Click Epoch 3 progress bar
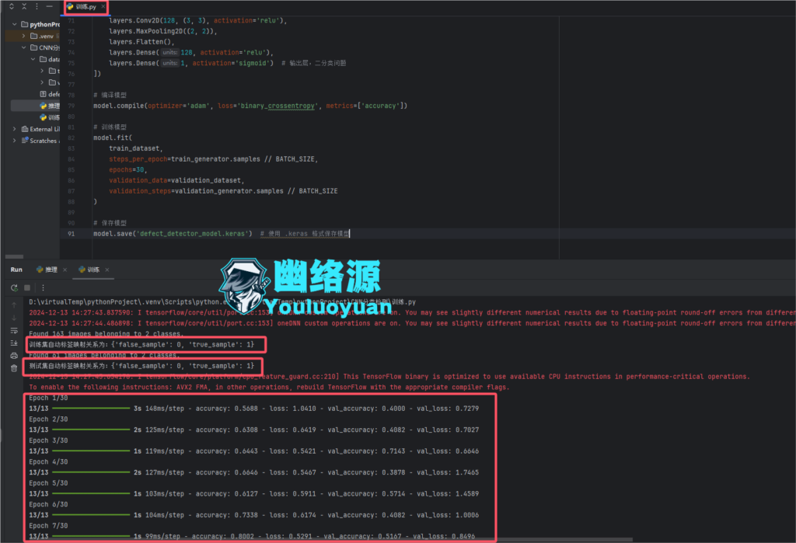The height and width of the screenshot is (543, 796). coord(92,451)
